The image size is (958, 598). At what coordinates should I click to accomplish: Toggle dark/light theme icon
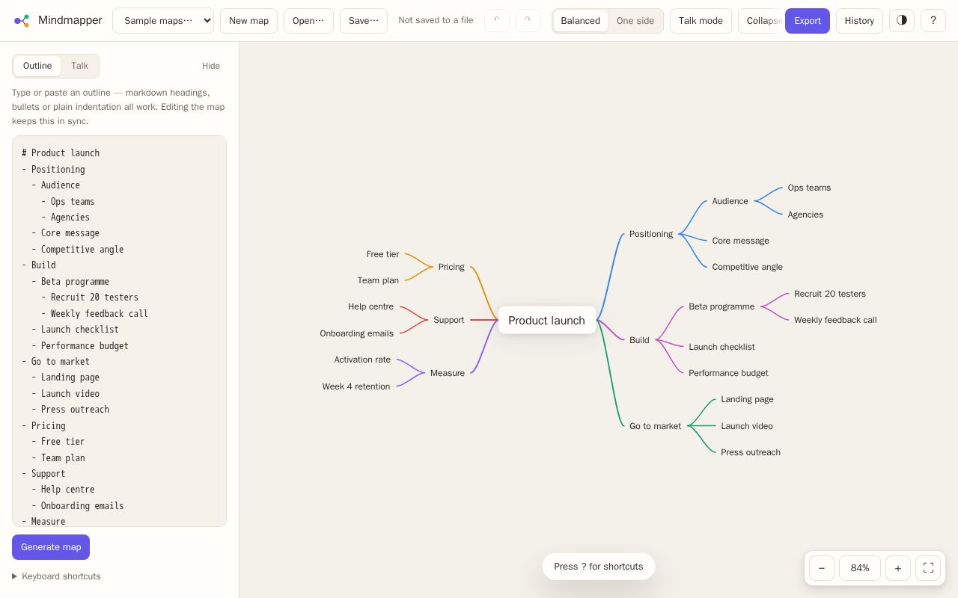(x=902, y=21)
